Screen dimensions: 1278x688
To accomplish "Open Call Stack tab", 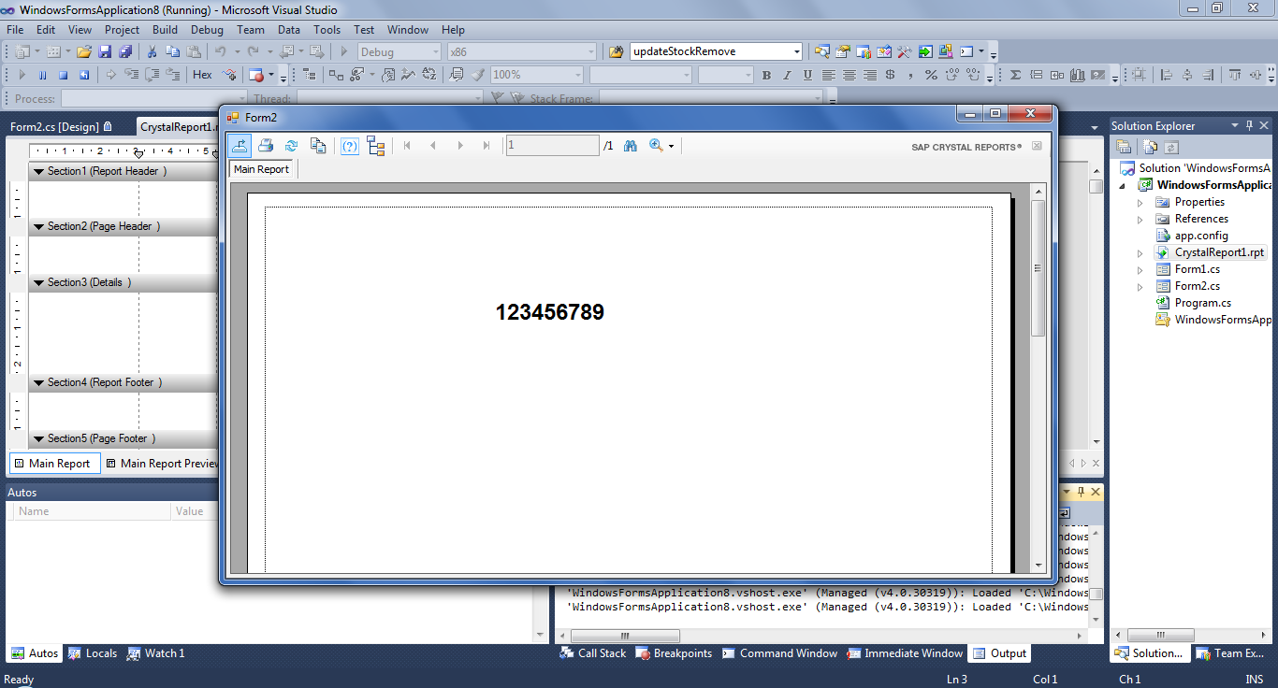I will [x=593, y=653].
